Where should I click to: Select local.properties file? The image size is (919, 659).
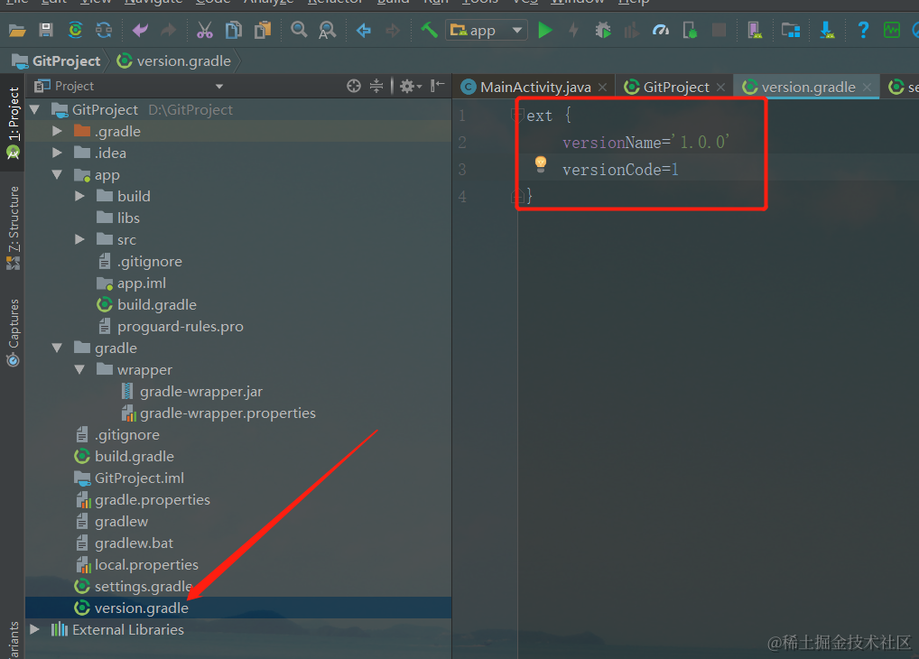tap(146, 564)
